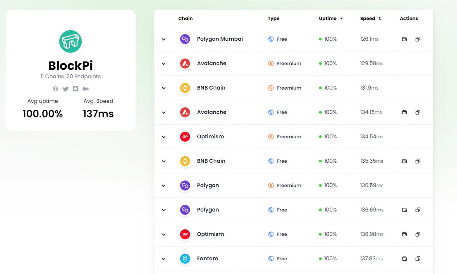Sort table by Uptime column
Image resolution: width=457 pixels, height=274 pixels.
[331, 18]
